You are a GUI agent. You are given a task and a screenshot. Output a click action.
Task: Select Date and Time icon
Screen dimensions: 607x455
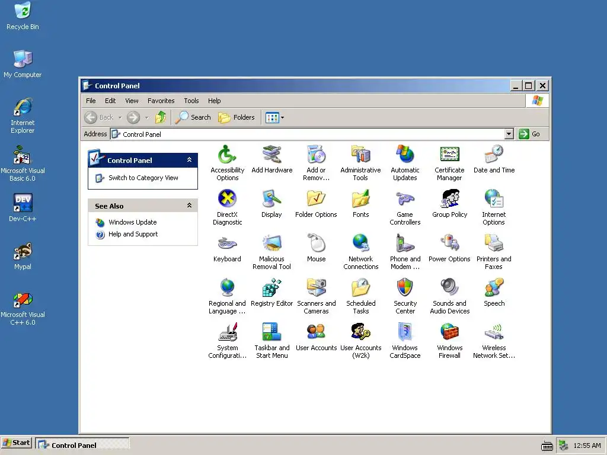click(x=494, y=155)
